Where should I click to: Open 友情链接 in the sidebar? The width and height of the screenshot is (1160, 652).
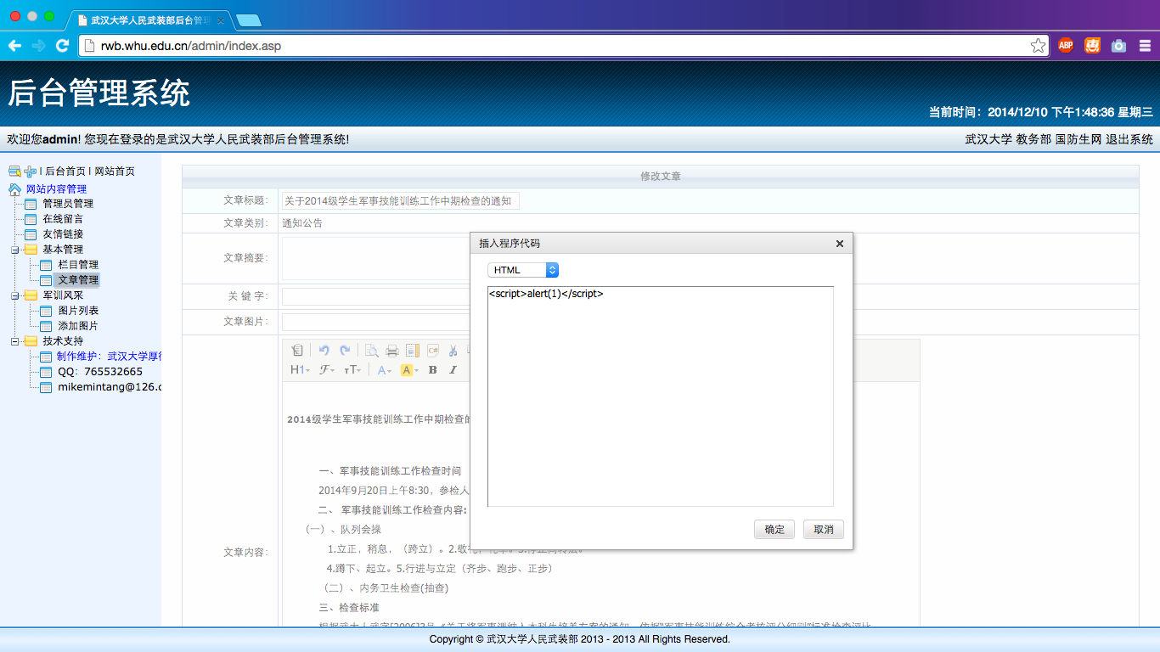[x=63, y=234]
